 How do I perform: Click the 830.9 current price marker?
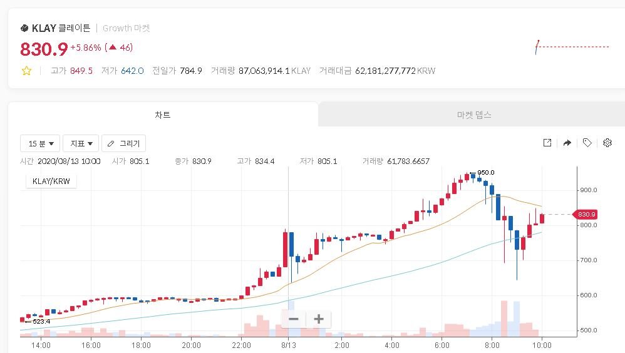point(587,214)
